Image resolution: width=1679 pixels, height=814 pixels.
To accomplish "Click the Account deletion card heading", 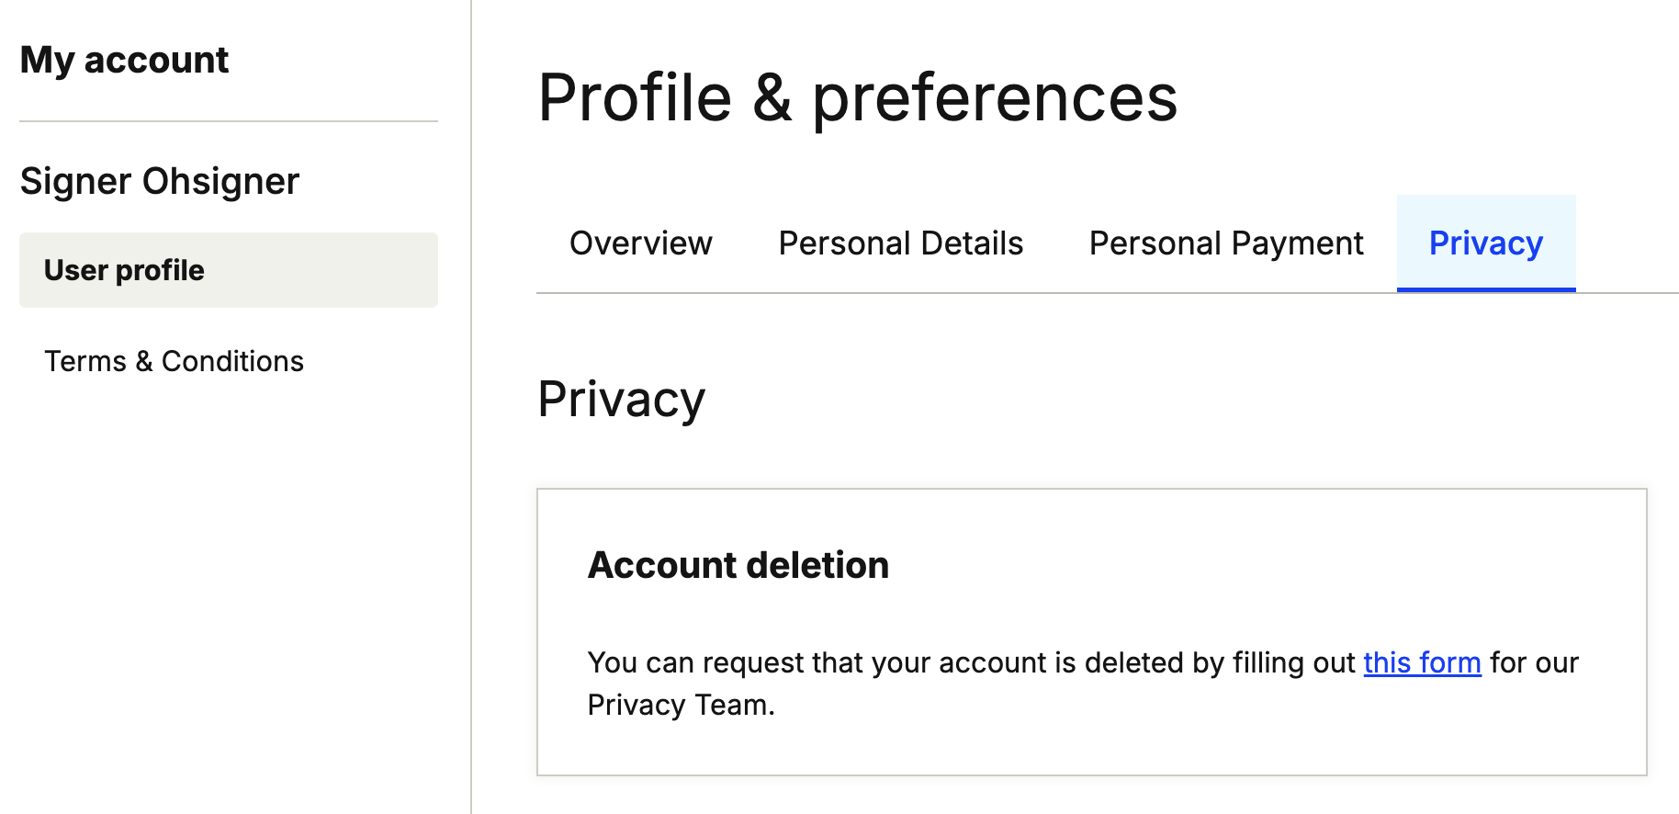I will 738,565.
